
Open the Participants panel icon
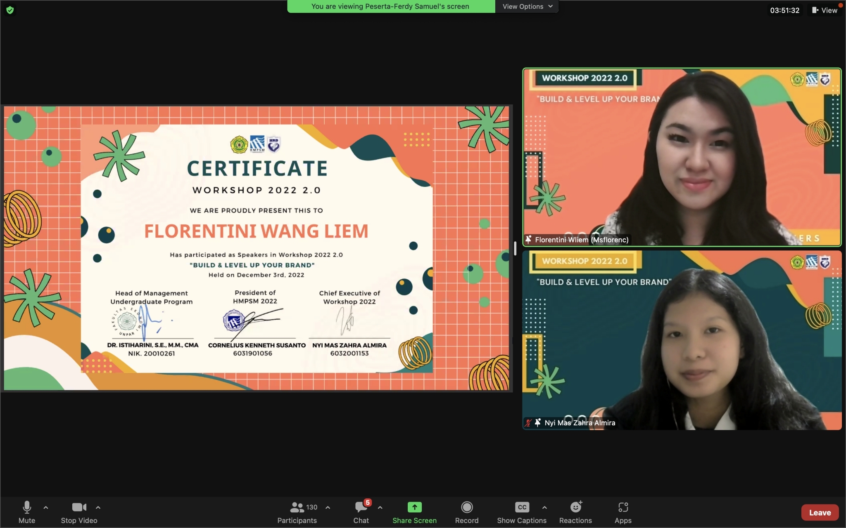click(297, 507)
